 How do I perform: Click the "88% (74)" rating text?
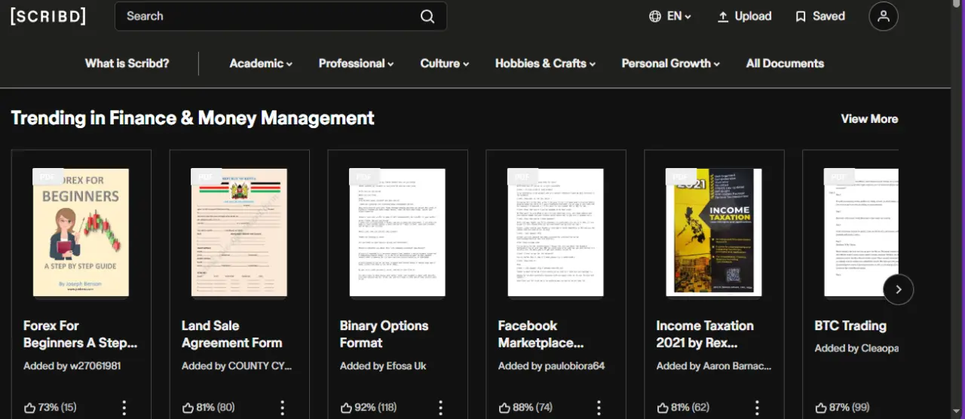(532, 408)
